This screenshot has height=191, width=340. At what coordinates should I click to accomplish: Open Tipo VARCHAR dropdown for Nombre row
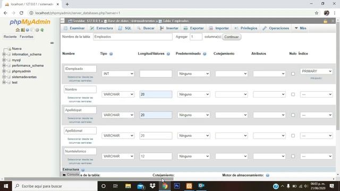[118, 94]
